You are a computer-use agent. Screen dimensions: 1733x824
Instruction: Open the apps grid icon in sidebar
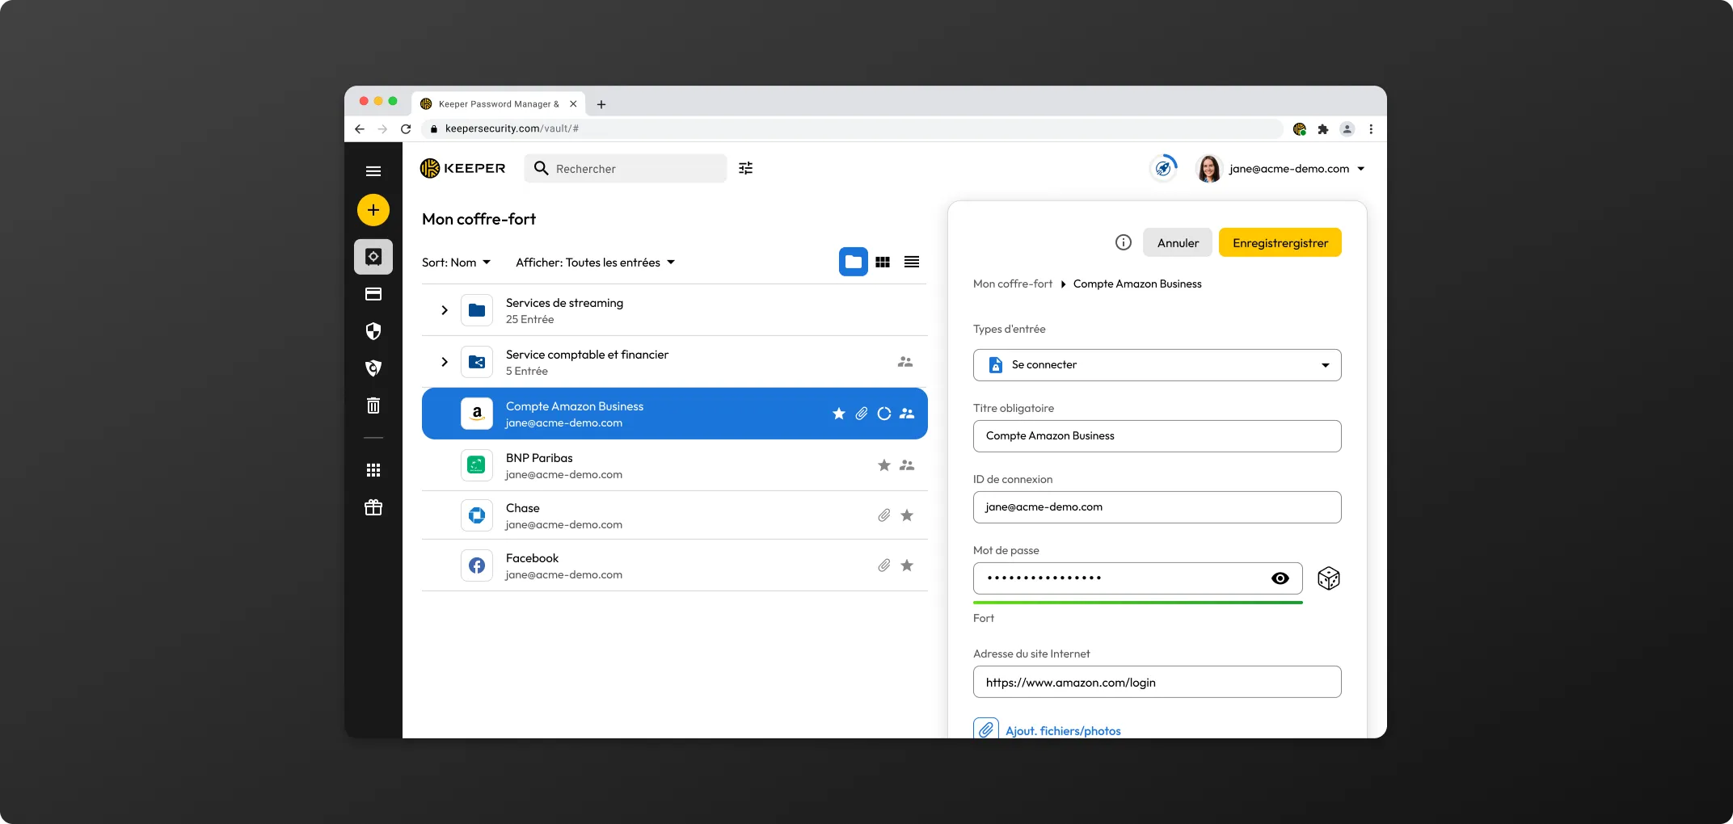click(x=373, y=470)
